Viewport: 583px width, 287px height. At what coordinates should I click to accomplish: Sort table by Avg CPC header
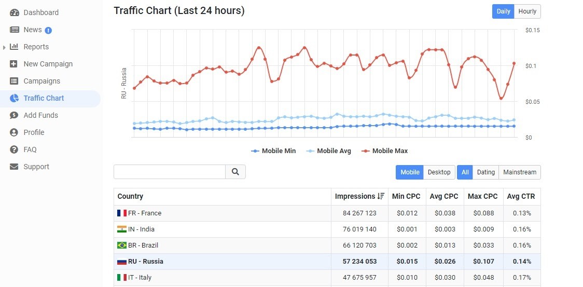444,196
